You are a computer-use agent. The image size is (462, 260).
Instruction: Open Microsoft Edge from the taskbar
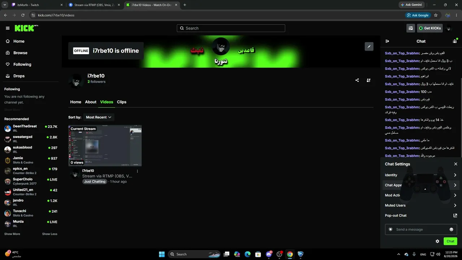click(x=247, y=254)
